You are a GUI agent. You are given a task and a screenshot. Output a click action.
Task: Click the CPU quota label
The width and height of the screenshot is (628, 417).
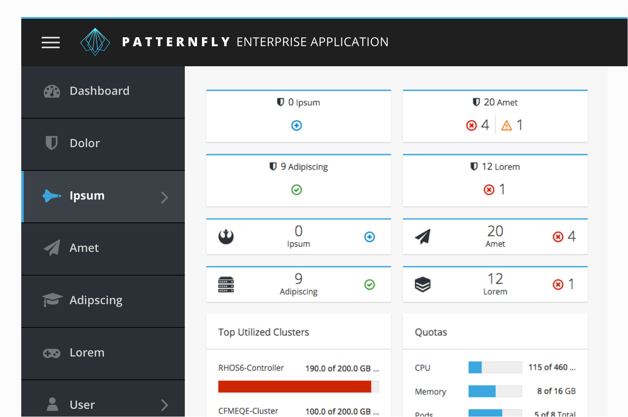422,368
